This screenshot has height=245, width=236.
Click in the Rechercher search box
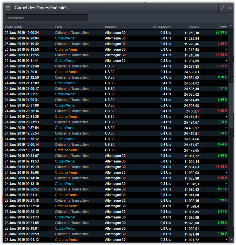click(43, 18)
